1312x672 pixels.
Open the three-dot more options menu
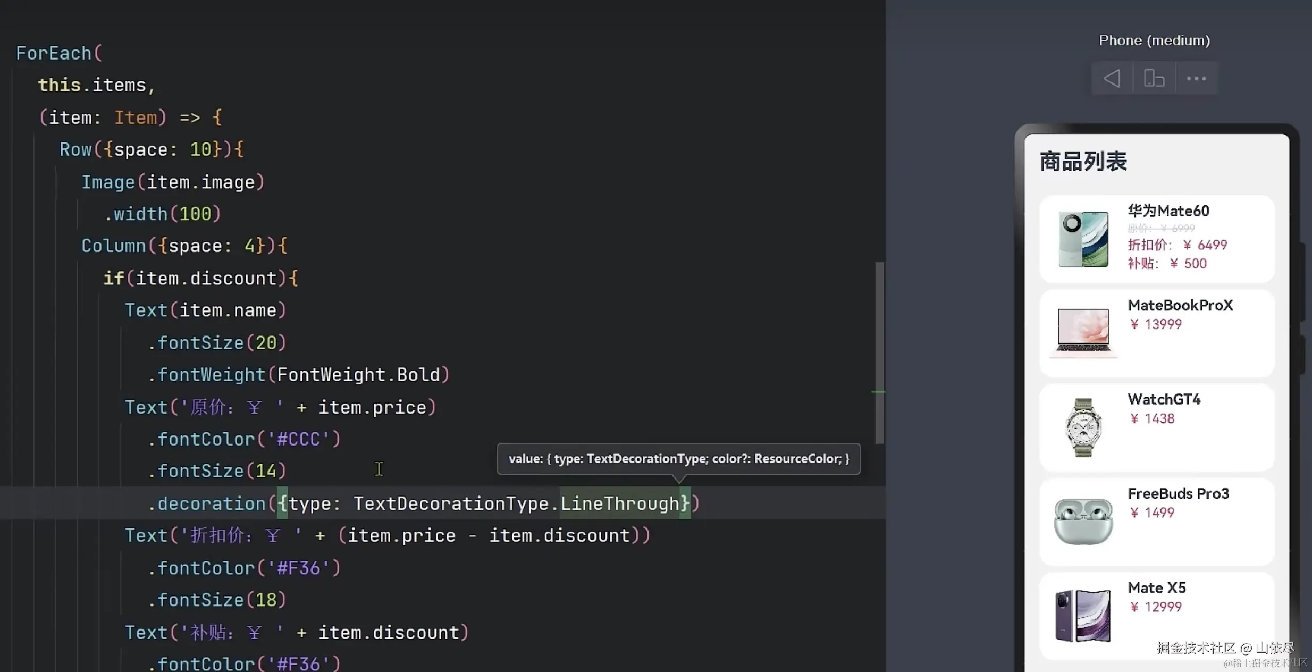pos(1196,79)
